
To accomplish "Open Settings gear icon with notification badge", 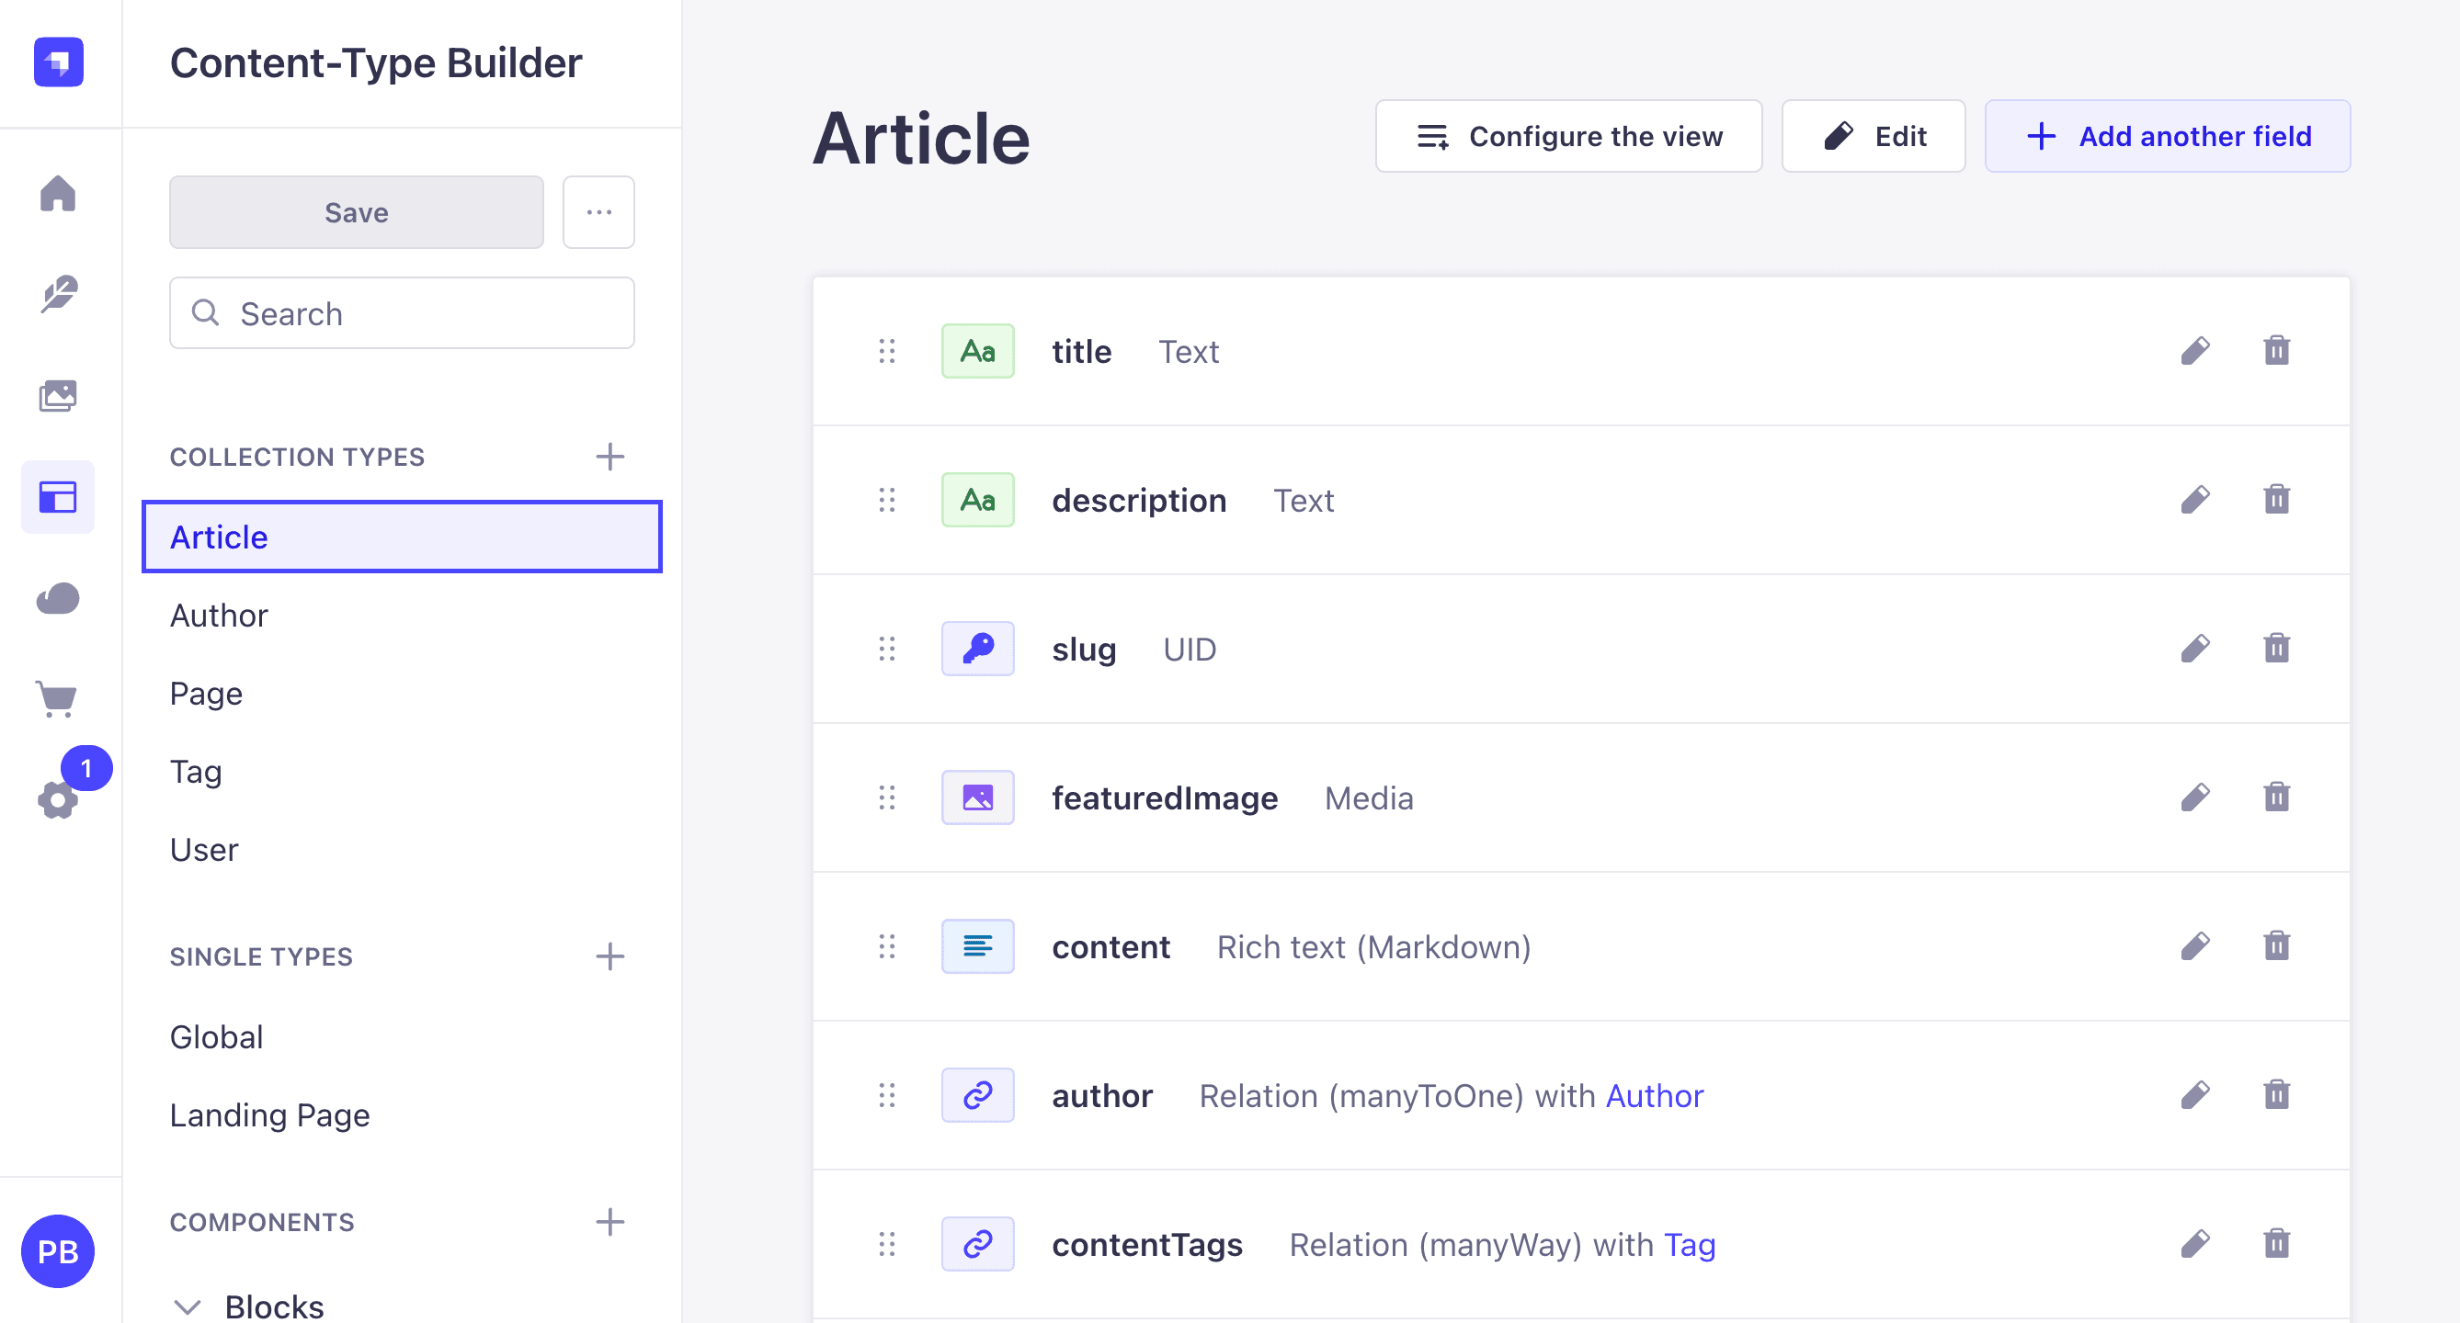I will tap(58, 799).
